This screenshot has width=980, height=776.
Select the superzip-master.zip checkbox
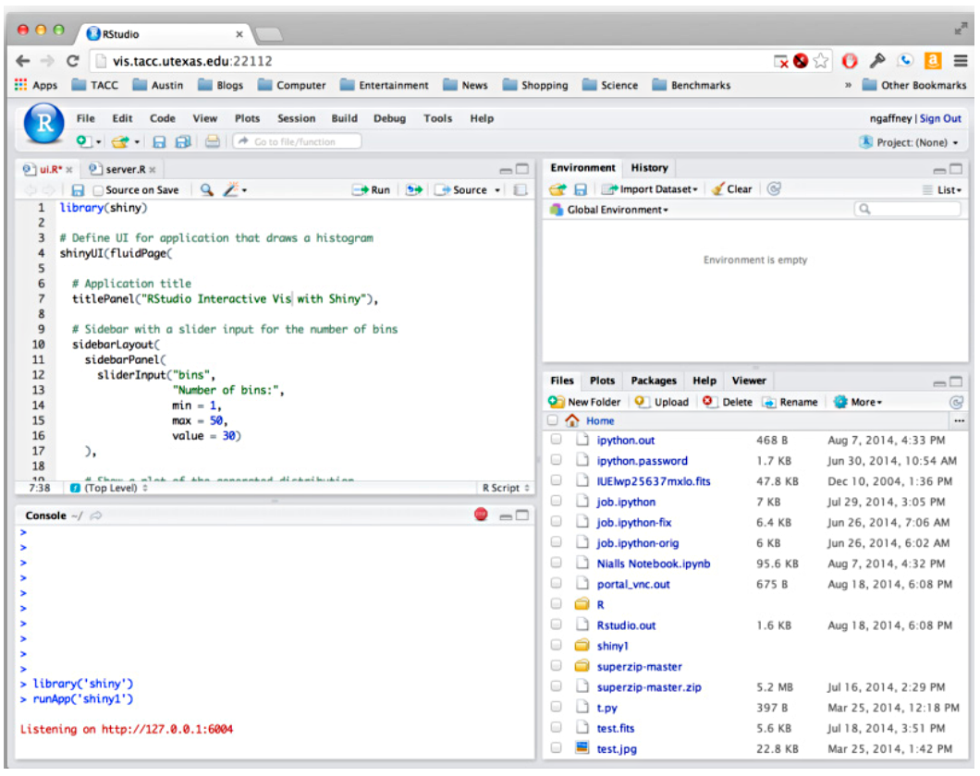557,686
